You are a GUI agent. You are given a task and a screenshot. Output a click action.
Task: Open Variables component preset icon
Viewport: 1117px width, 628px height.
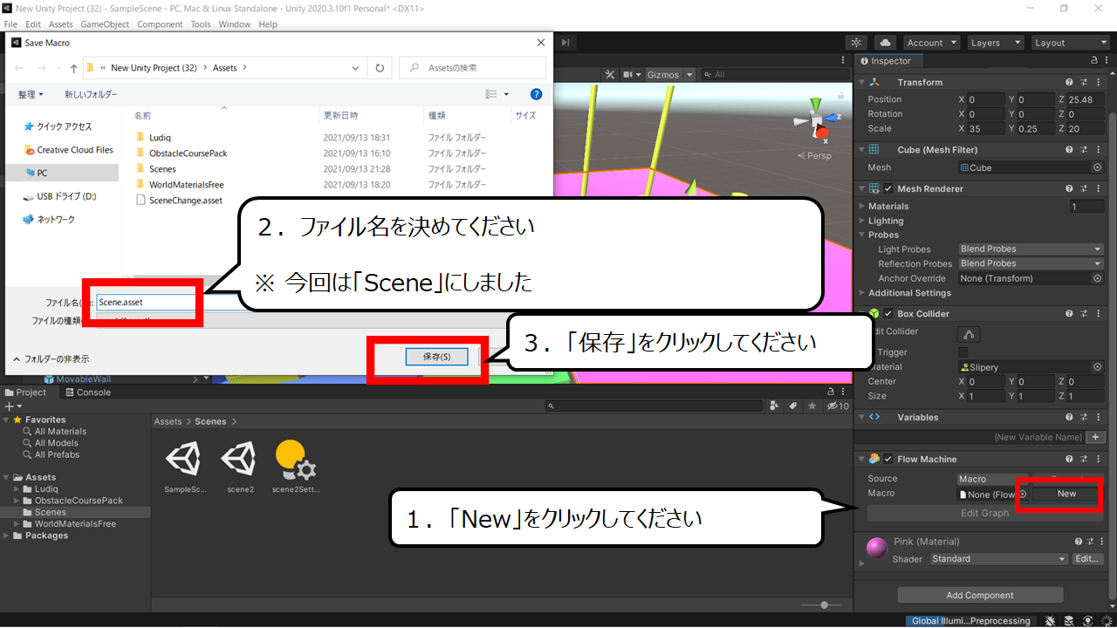pos(1083,418)
